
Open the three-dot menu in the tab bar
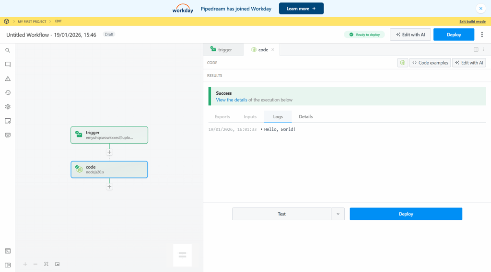pos(483,49)
